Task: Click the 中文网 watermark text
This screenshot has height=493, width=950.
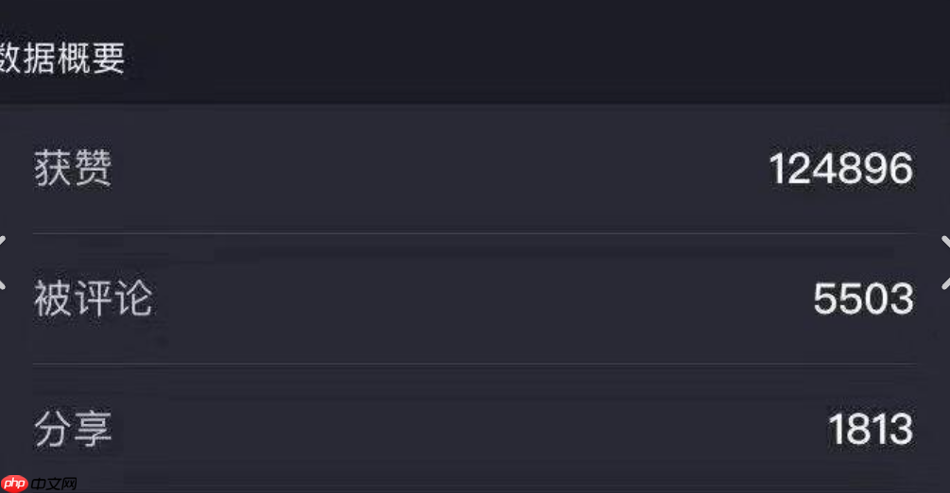Action: [x=54, y=484]
